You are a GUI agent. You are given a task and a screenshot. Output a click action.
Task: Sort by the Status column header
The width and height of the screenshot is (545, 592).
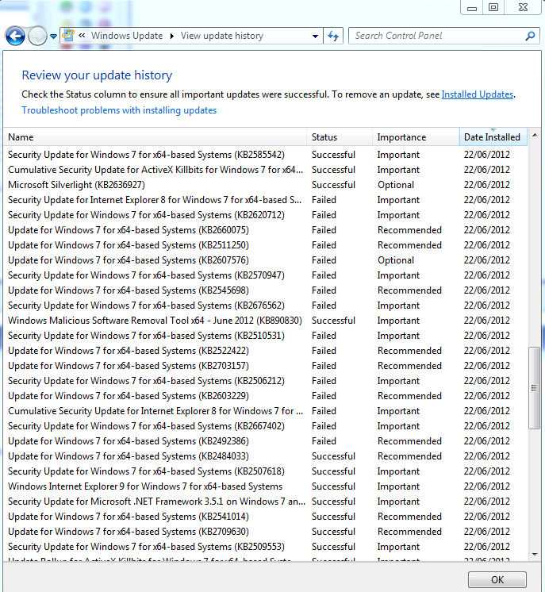point(340,137)
